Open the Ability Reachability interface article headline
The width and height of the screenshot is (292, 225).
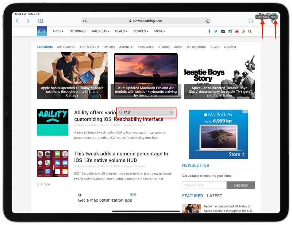(x=119, y=116)
